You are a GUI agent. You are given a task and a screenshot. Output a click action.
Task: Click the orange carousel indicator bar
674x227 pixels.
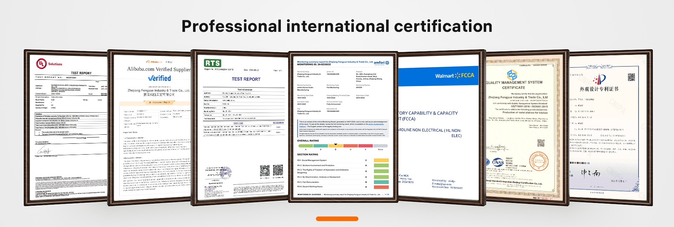337,219
